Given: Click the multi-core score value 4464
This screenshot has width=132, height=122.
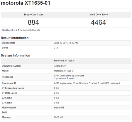Looking at the screenshot, I should tap(98, 22).
